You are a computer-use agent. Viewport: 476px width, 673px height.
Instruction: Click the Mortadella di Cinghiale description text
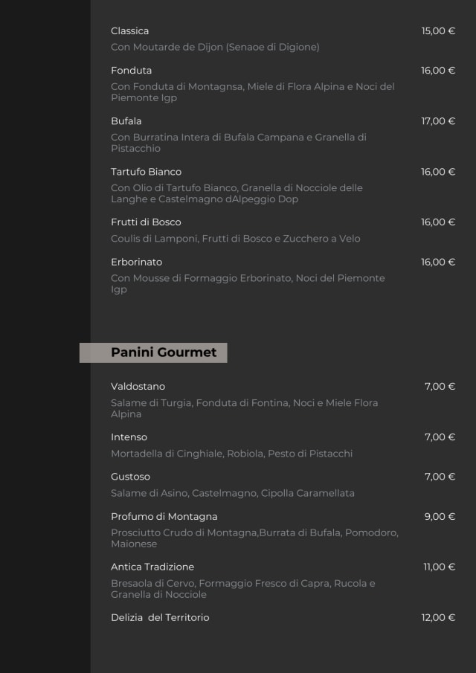[x=231, y=454]
